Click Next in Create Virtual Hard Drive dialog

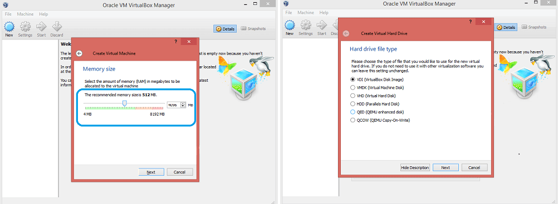pyautogui.click(x=446, y=167)
